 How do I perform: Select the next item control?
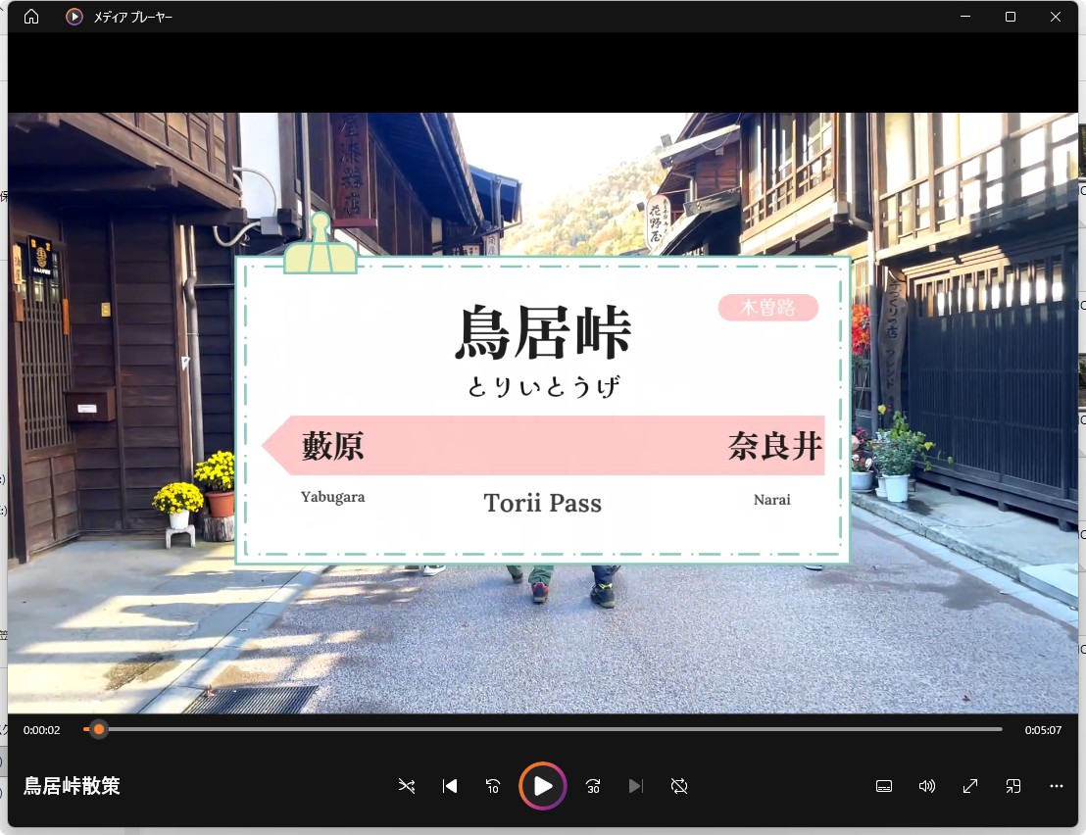point(636,786)
